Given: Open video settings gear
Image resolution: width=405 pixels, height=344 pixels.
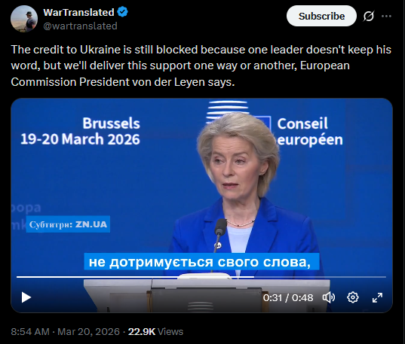Looking at the screenshot, I should [x=352, y=297].
